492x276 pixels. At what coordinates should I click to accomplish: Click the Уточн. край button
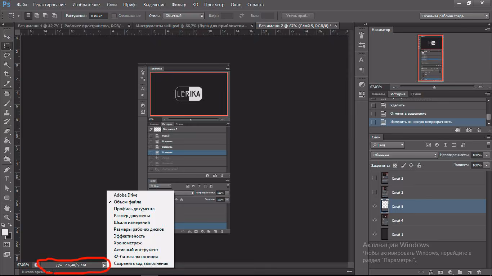298,16
